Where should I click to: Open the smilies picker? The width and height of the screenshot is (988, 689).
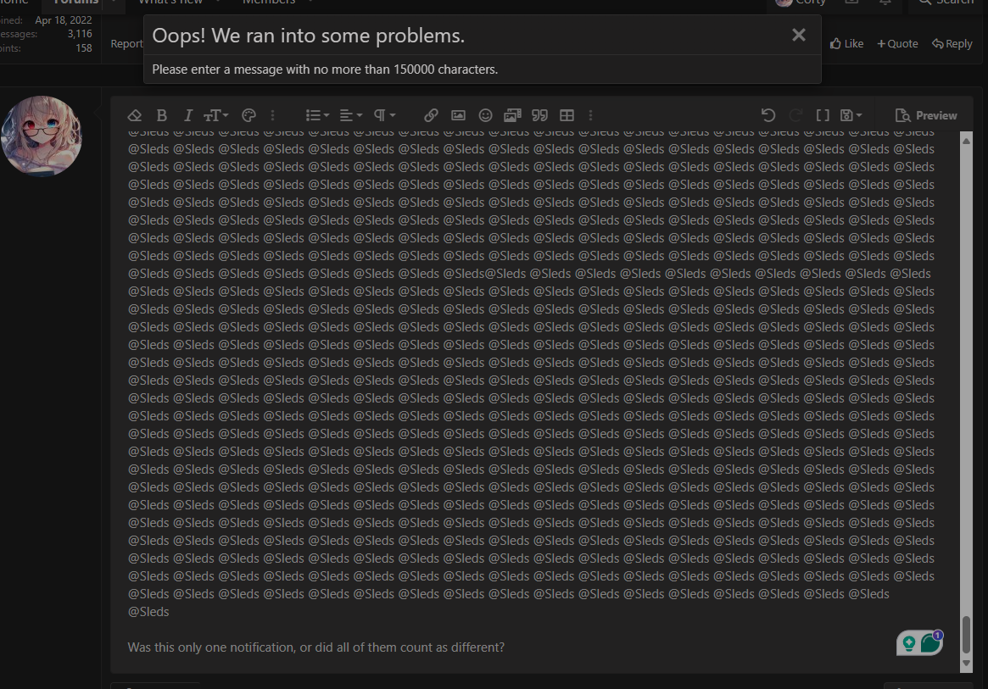click(x=485, y=115)
